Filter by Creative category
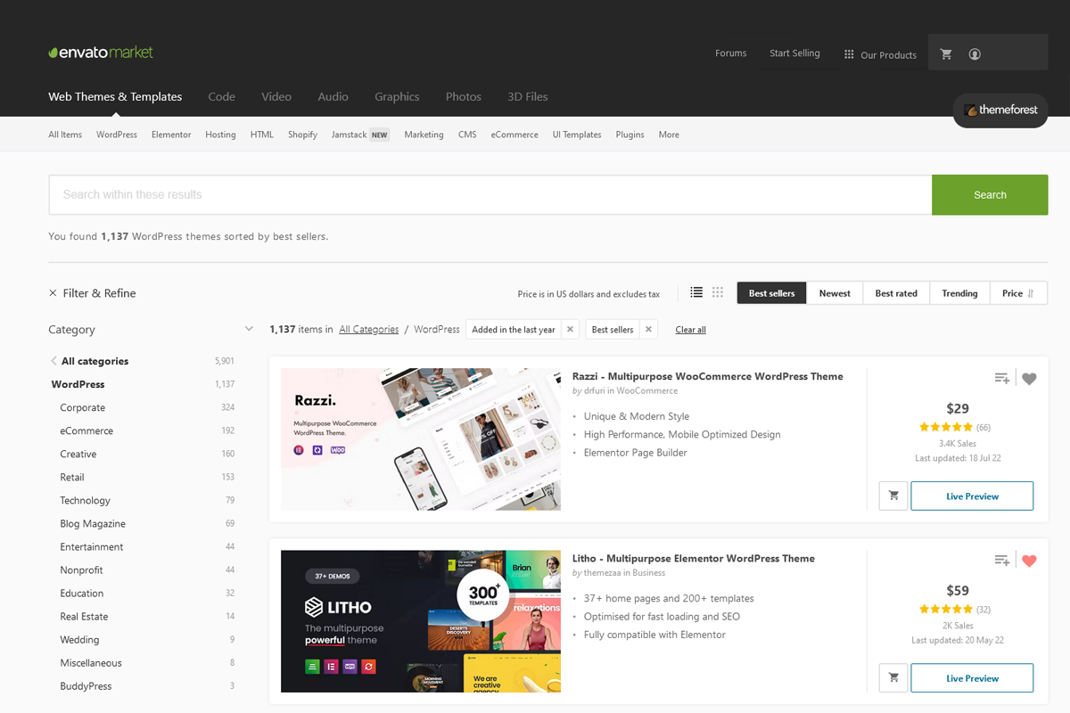The image size is (1070, 713). point(78,454)
